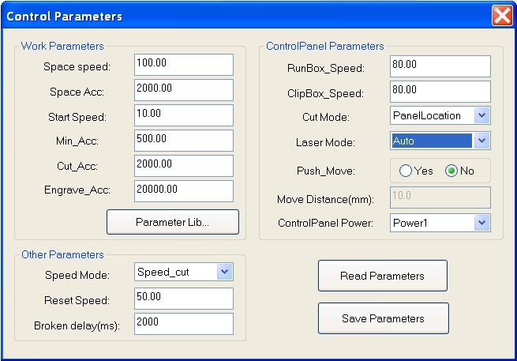Click the RunBox_Speed input field
This screenshot has width=517, height=361.
440,66
